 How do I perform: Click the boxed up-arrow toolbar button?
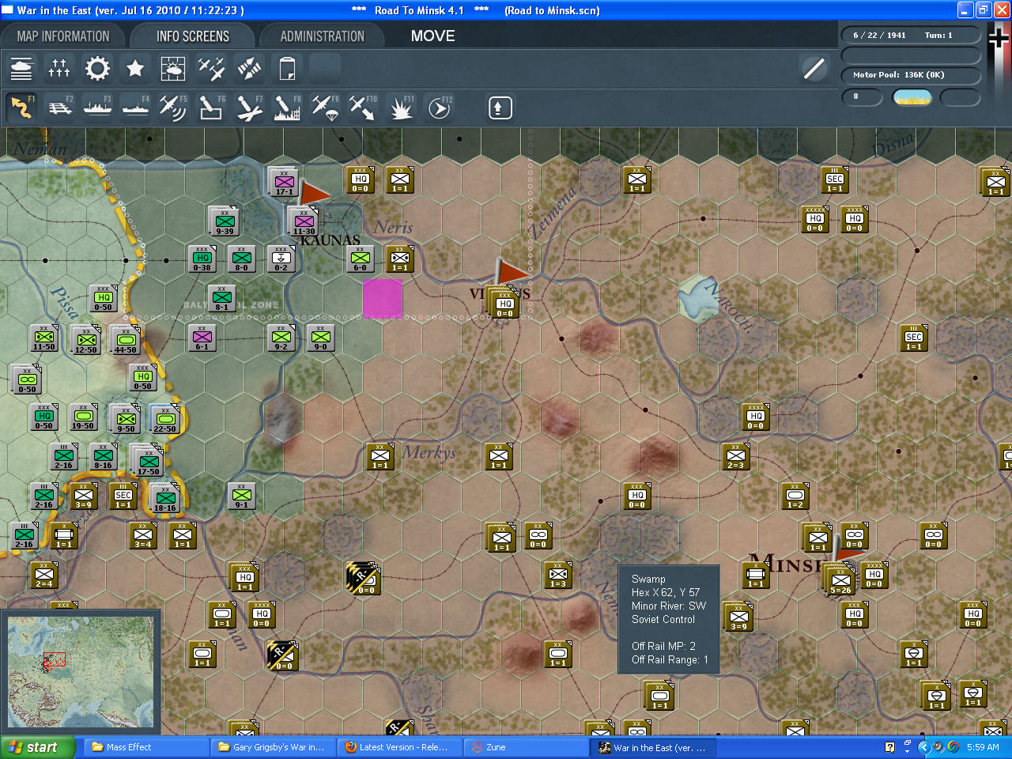pos(500,108)
